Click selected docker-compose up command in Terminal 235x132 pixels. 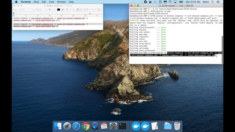coord(176,54)
